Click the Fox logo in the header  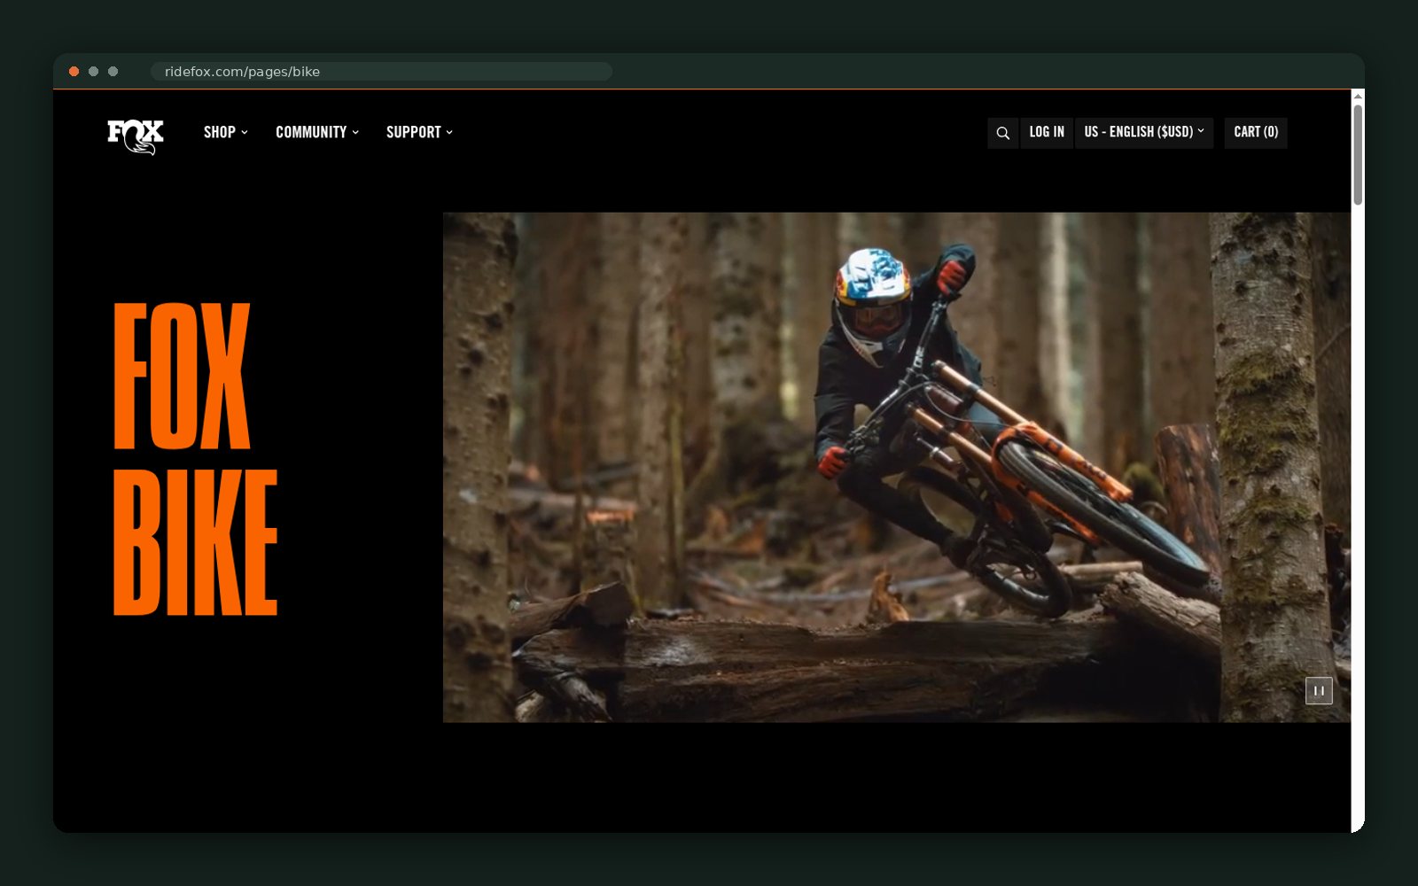136,136
